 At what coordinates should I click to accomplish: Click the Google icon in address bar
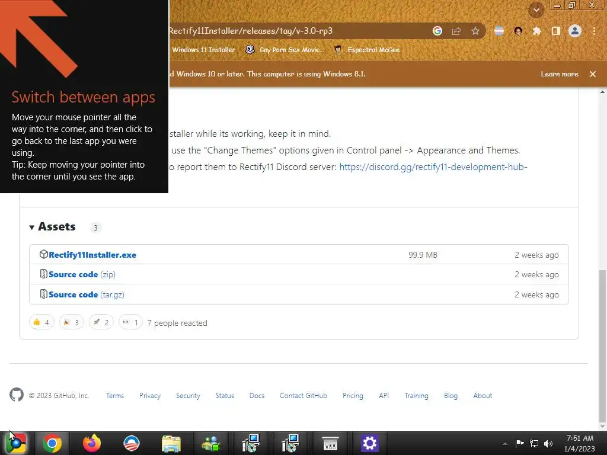click(437, 31)
